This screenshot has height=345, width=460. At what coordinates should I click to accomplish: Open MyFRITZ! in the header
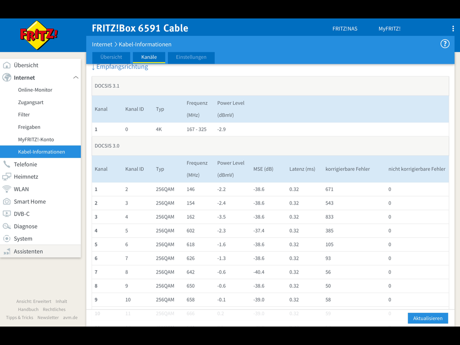coord(390,28)
